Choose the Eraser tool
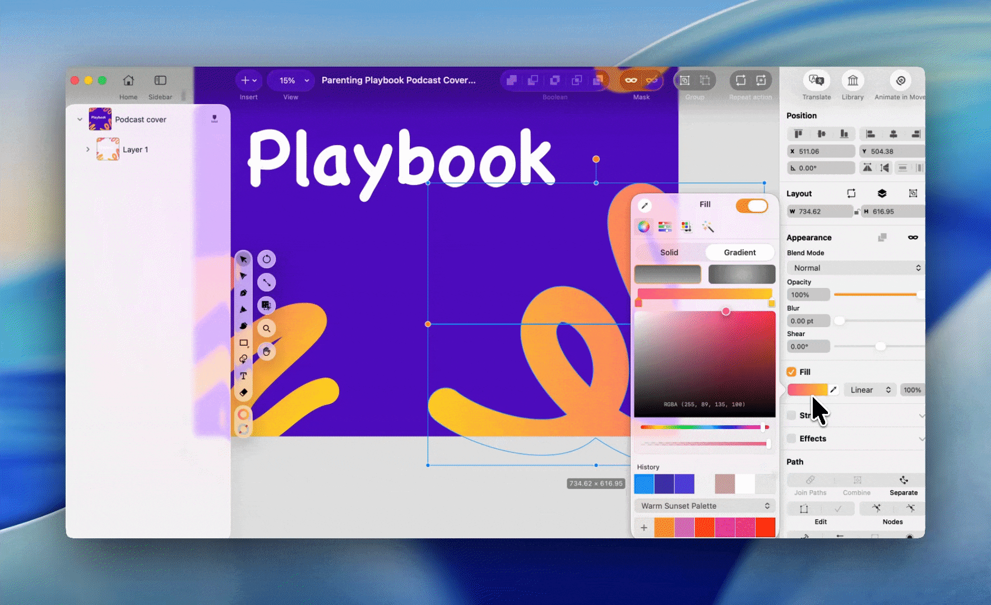This screenshot has height=605, width=991. [x=243, y=393]
